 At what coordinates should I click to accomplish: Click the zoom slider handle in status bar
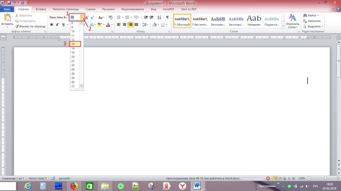point(325,178)
